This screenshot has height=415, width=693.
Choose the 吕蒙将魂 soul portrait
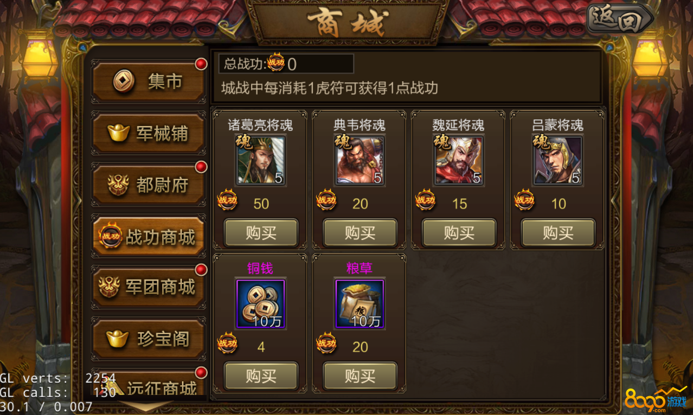(x=558, y=160)
